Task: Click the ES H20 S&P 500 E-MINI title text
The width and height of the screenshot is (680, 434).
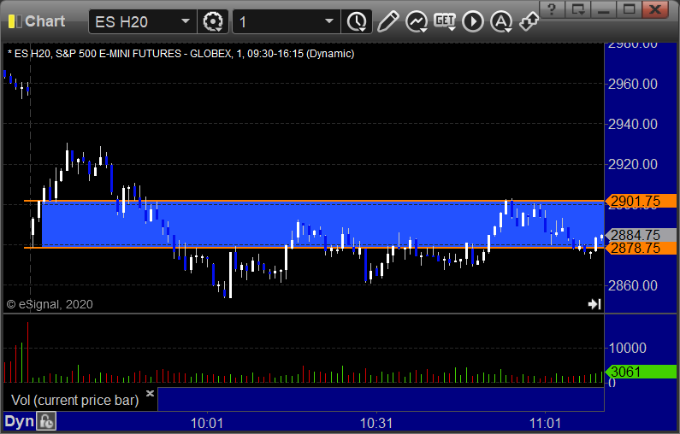Action: click(180, 54)
